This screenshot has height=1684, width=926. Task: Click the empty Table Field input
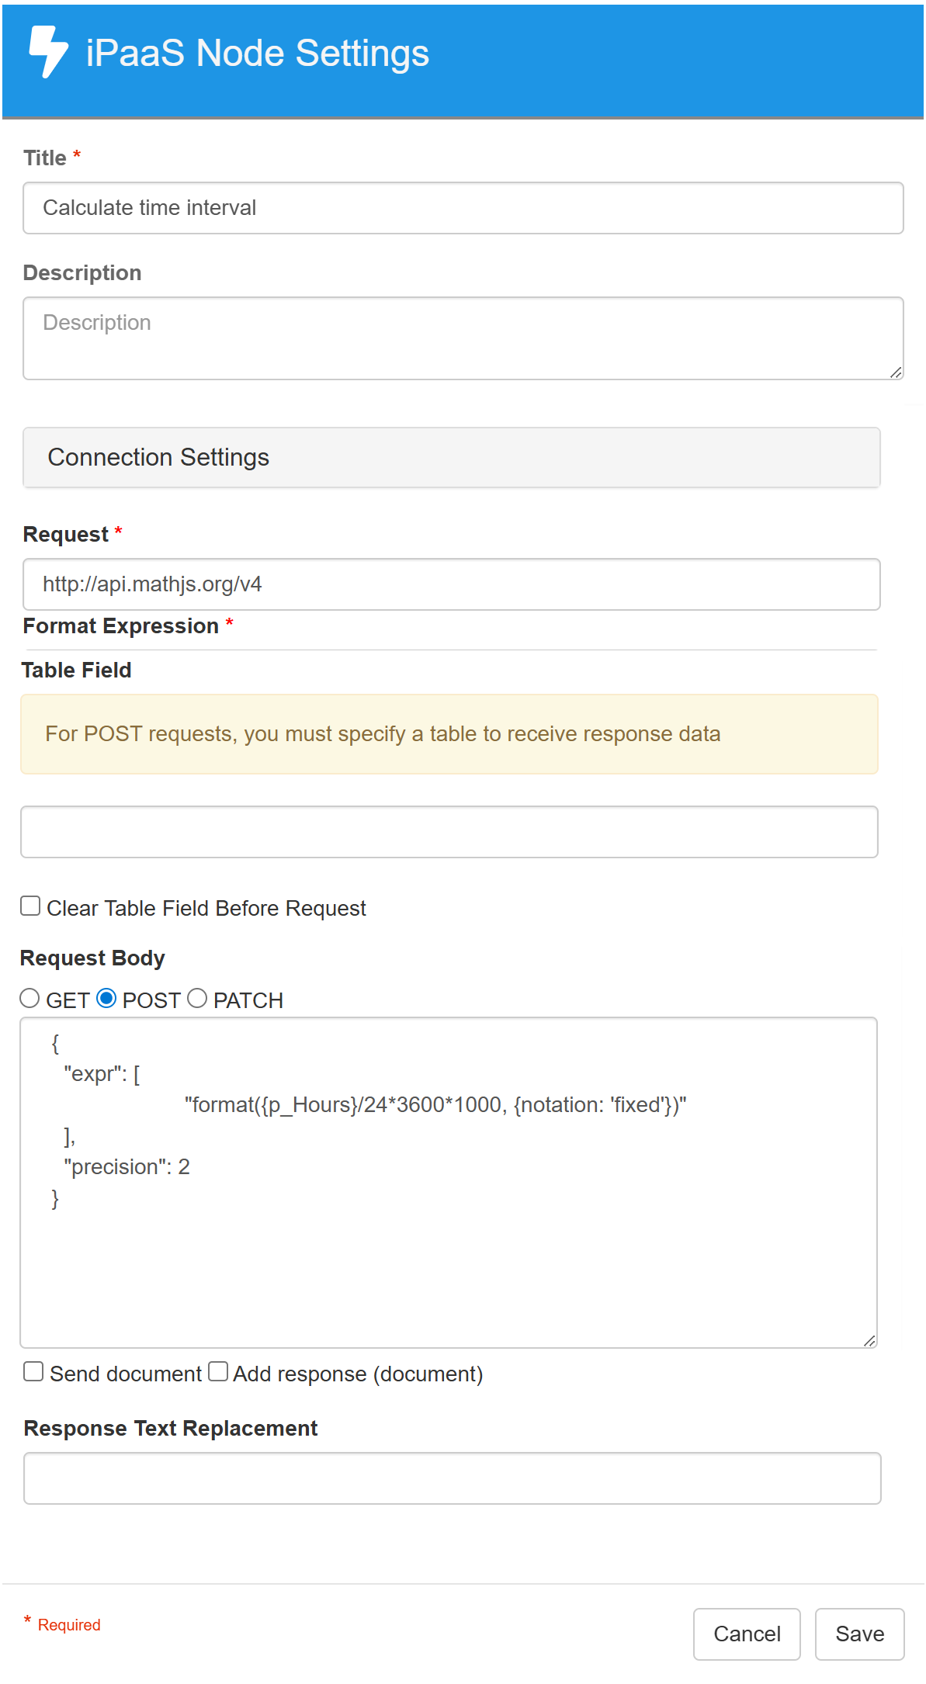pos(449,832)
